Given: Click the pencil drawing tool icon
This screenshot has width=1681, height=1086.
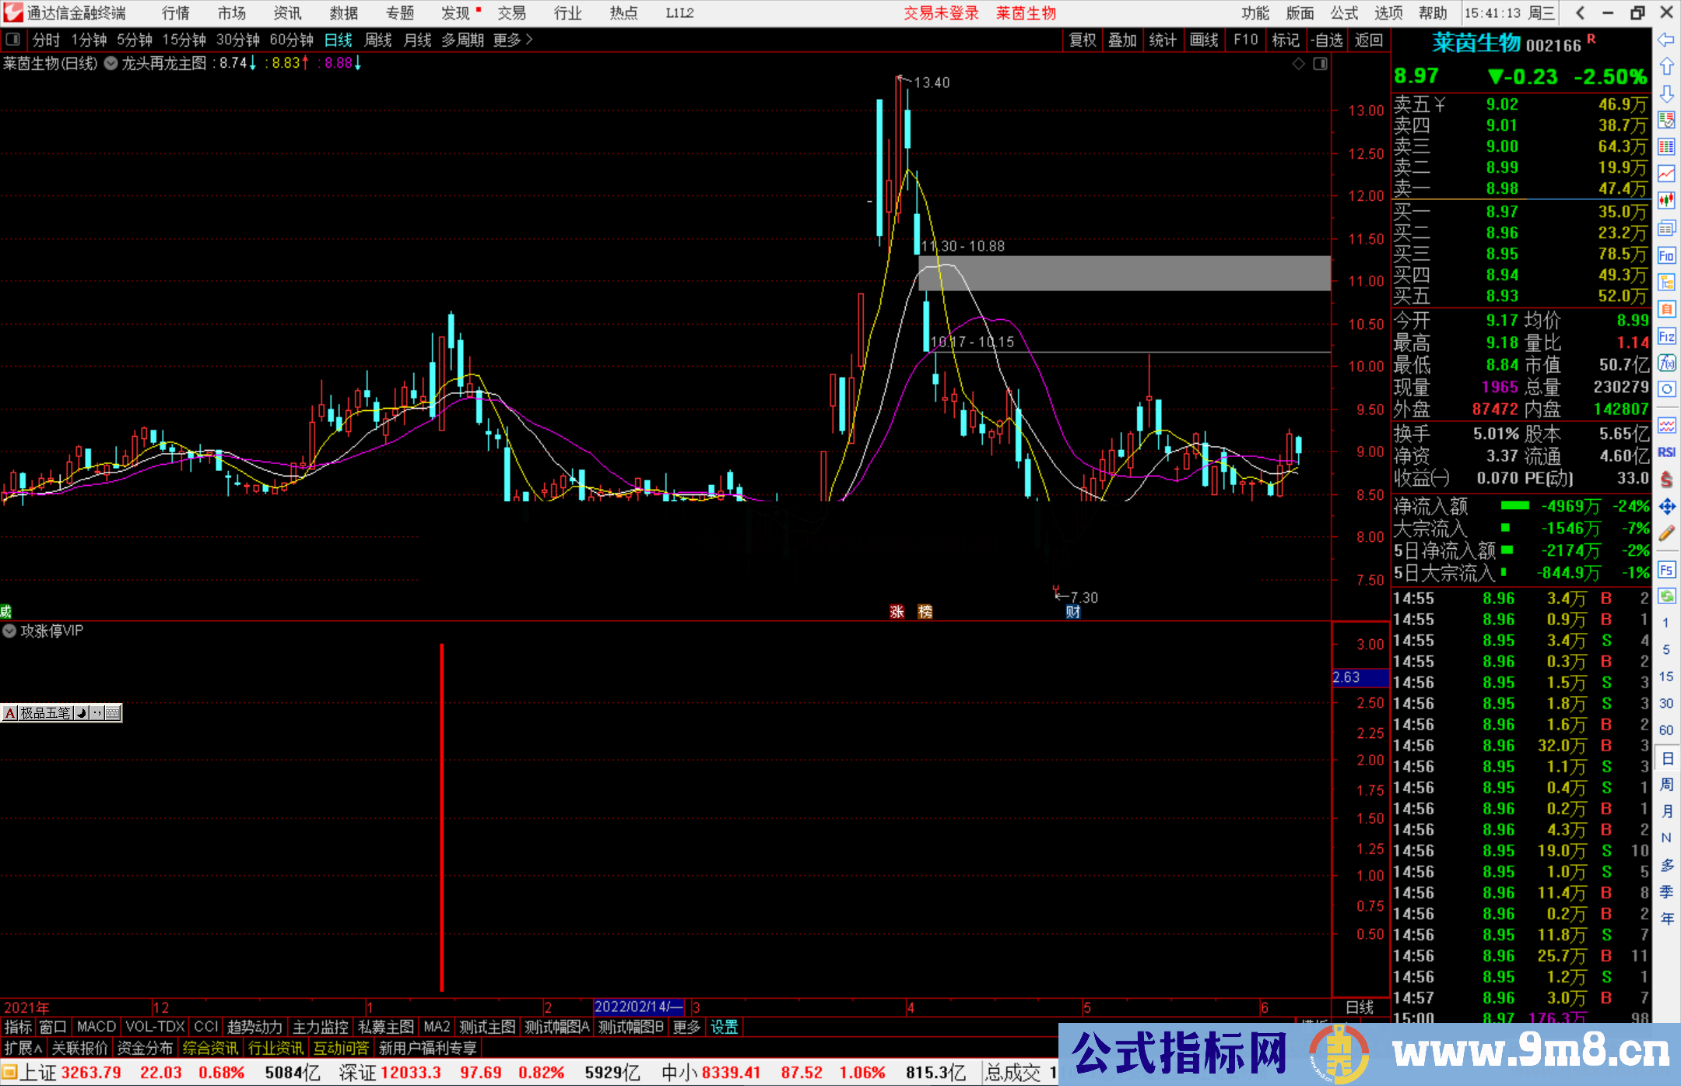Looking at the screenshot, I should click(1666, 533).
